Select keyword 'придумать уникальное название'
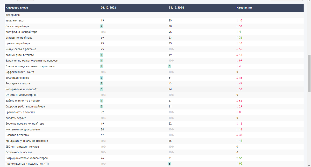This screenshot has width=311, height=167. point(27,141)
